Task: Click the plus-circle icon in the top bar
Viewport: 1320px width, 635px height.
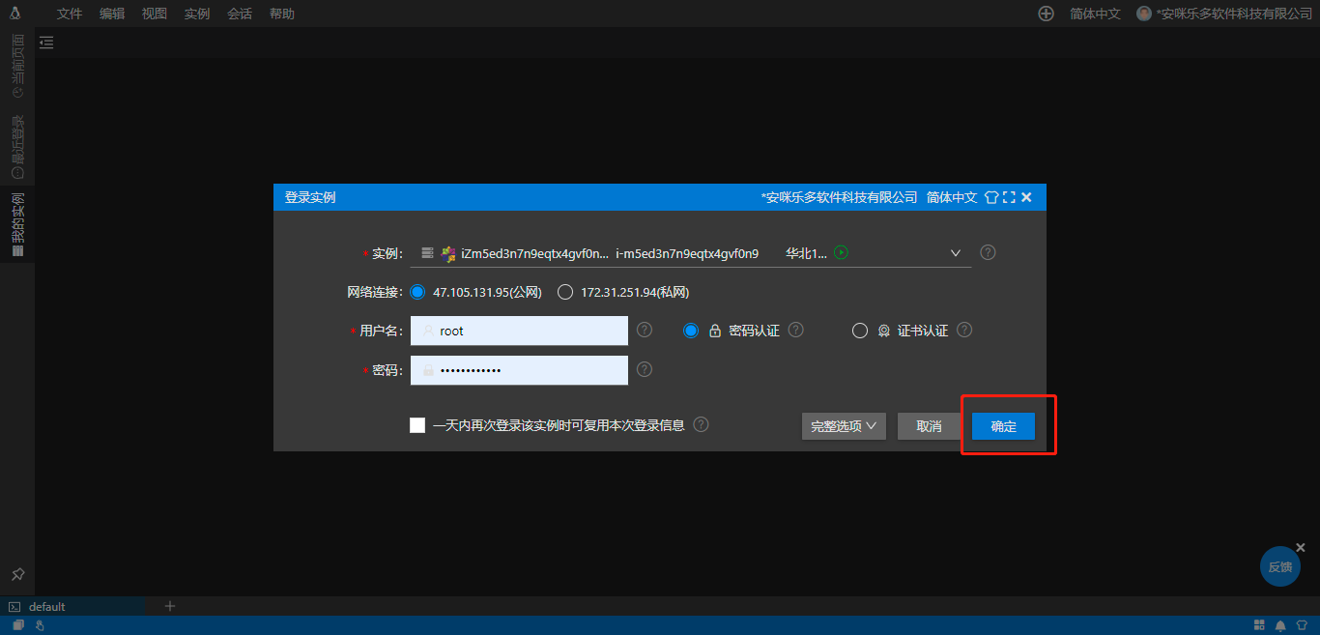Action: point(1046,14)
